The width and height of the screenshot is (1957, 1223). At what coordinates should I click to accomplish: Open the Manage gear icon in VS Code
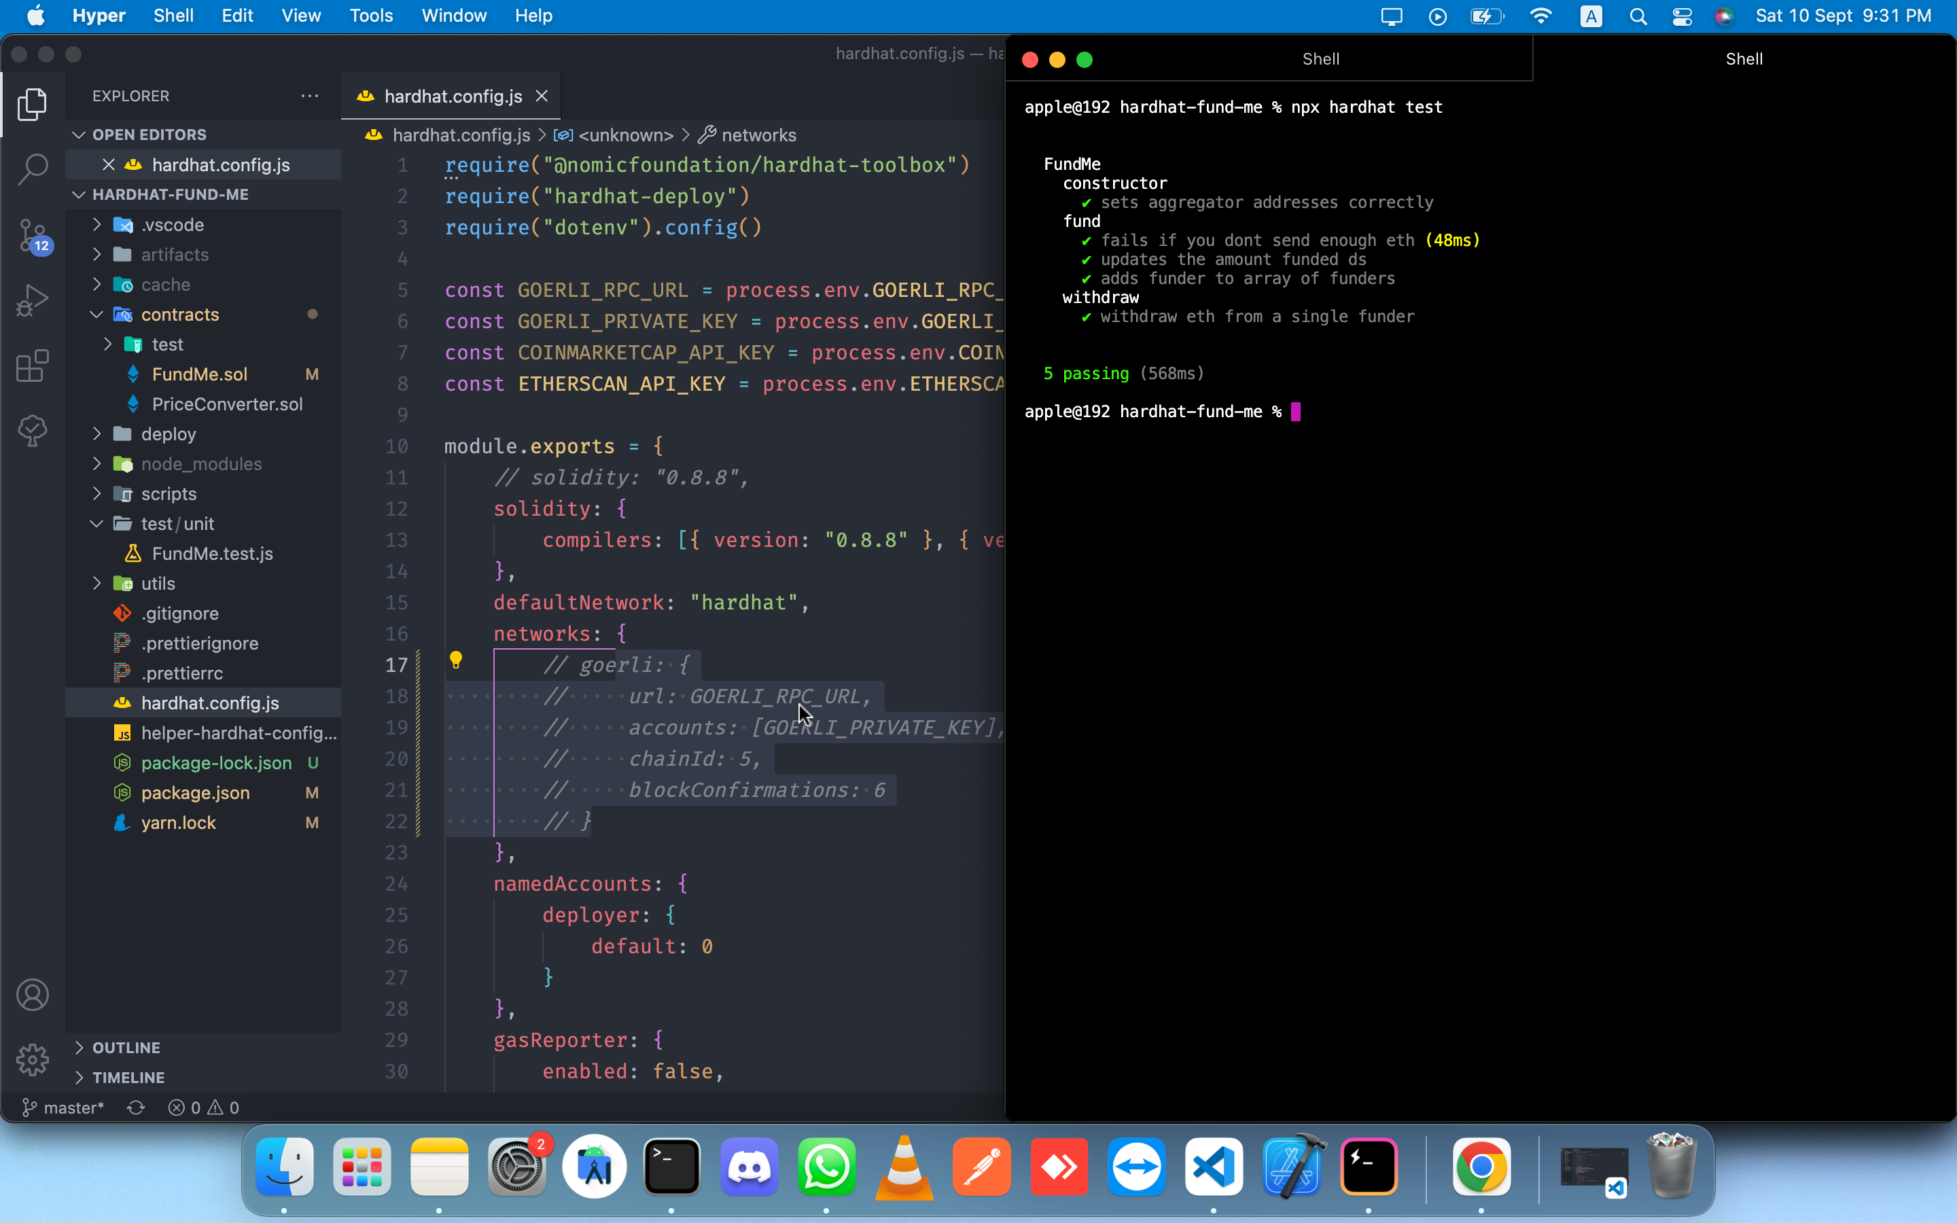(33, 1060)
